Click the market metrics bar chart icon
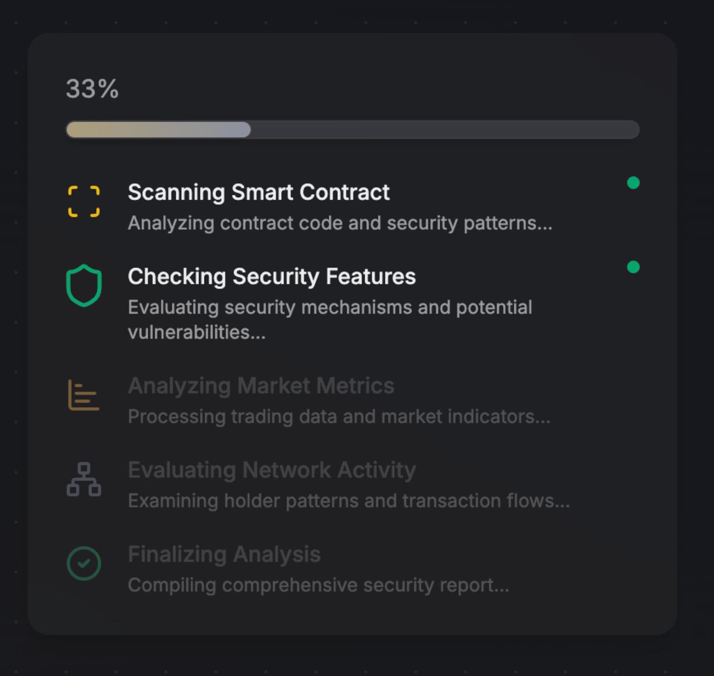The height and width of the screenshot is (676, 714). click(x=84, y=395)
